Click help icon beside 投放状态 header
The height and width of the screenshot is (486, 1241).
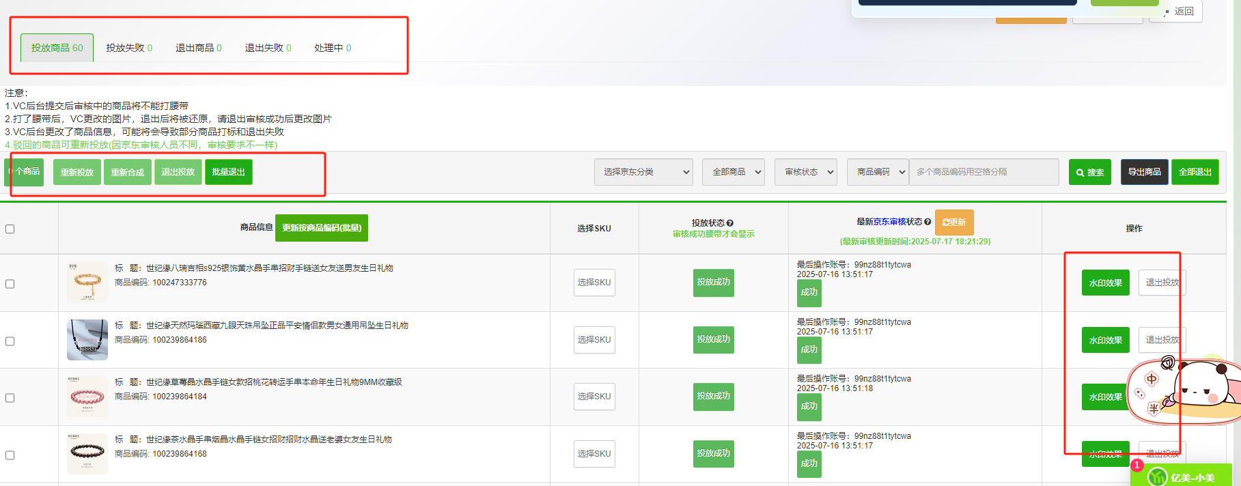pyautogui.click(x=730, y=223)
